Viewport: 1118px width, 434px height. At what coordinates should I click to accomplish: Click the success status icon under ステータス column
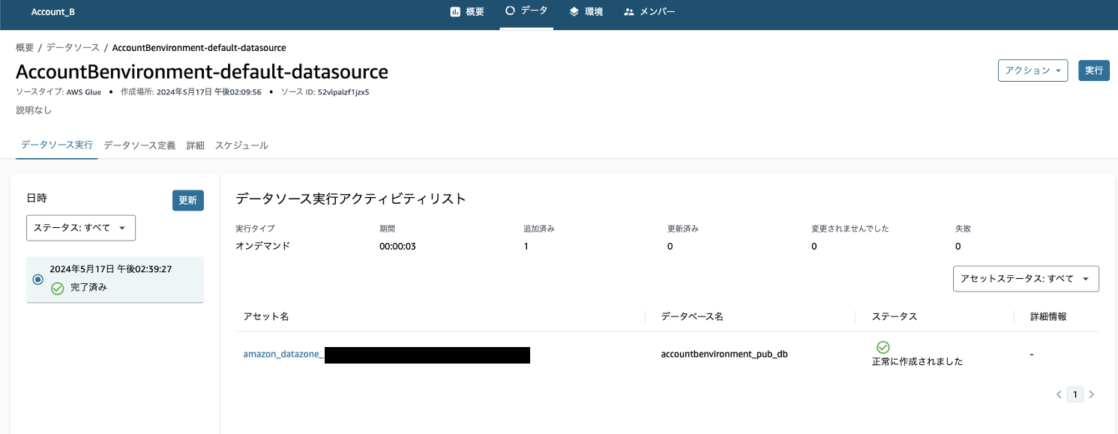pos(883,347)
